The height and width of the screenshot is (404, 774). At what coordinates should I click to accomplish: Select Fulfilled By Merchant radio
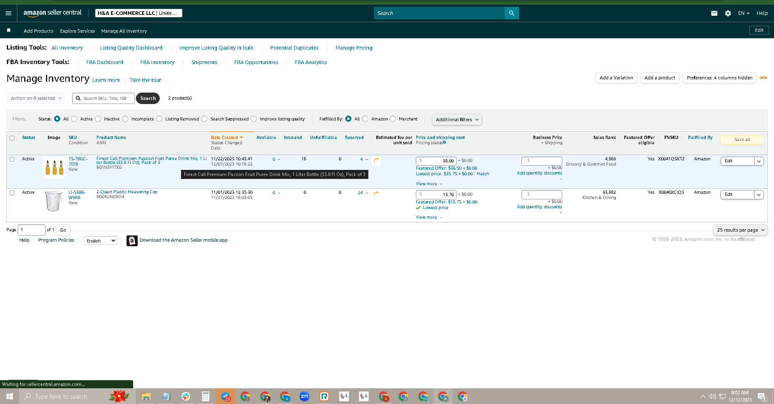point(393,119)
